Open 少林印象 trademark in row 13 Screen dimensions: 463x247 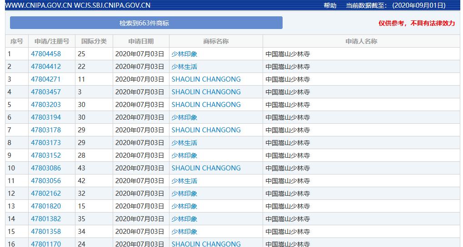(184, 206)
